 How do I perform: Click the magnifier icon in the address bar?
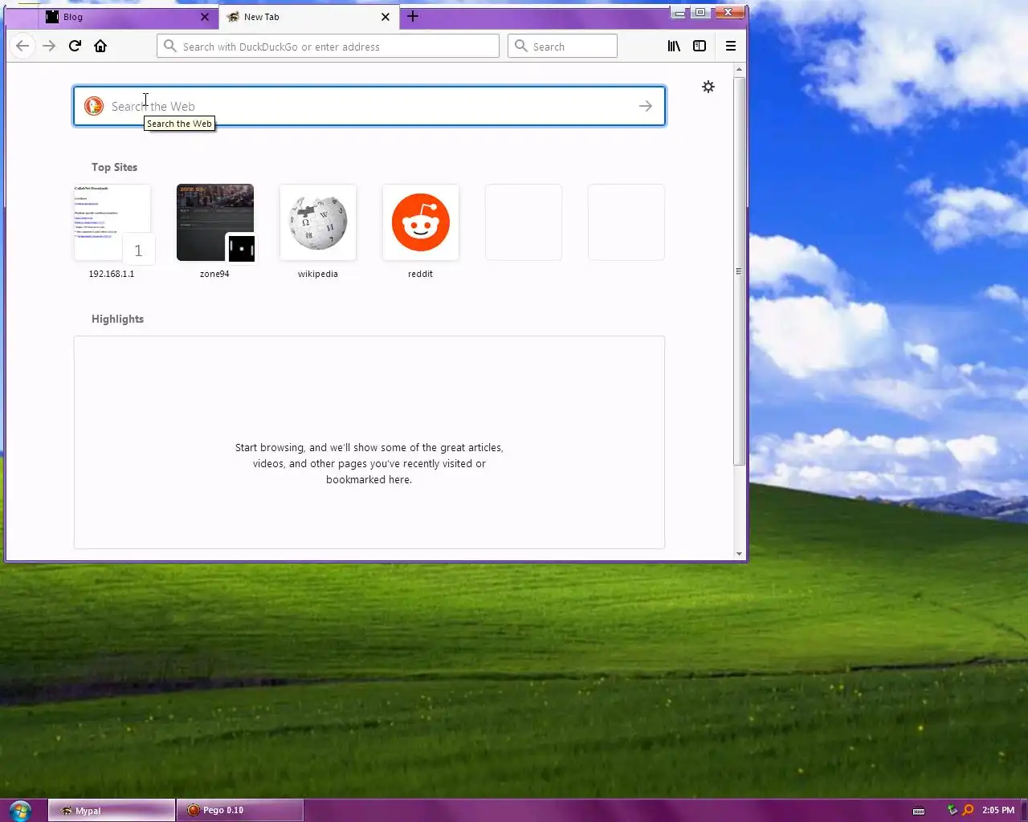click(x=170, y=46)
